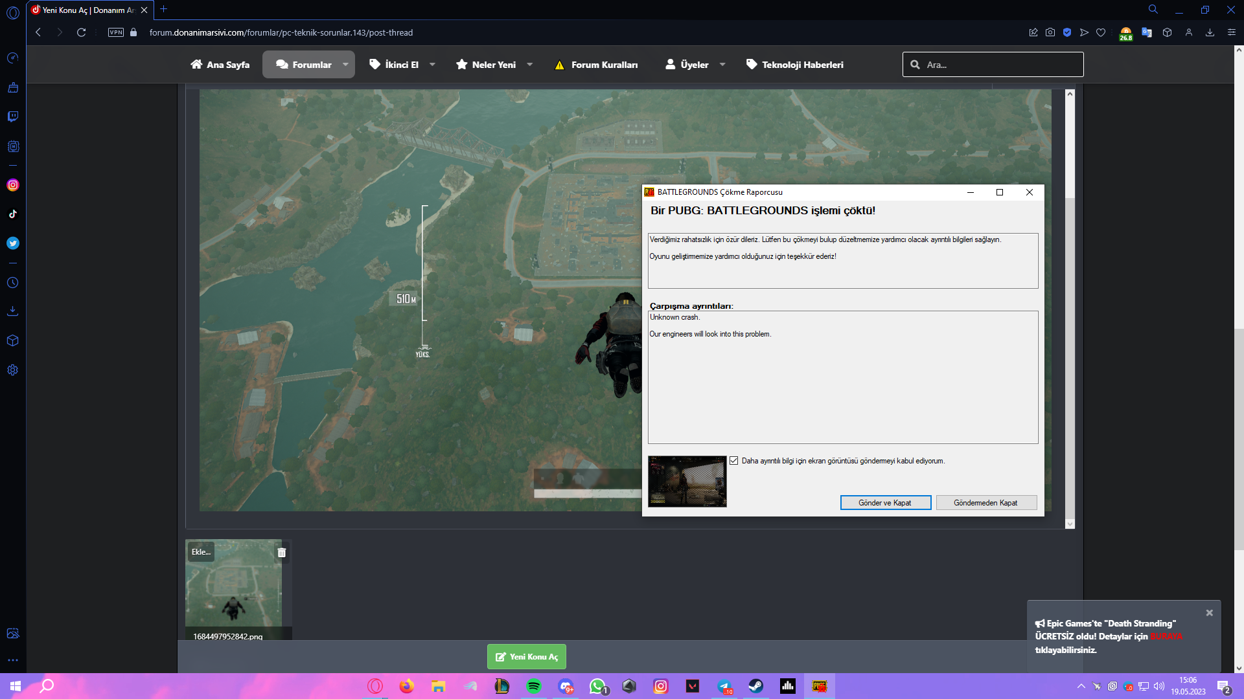Screen dimensions: 1244x699
Task: Expand the Forumlar dropdown arrow
Action: (x=345, y=65)
